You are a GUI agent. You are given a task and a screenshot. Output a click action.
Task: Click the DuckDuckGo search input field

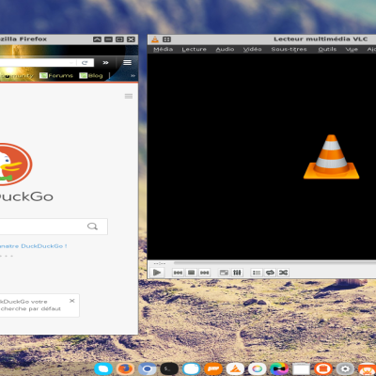54,227
